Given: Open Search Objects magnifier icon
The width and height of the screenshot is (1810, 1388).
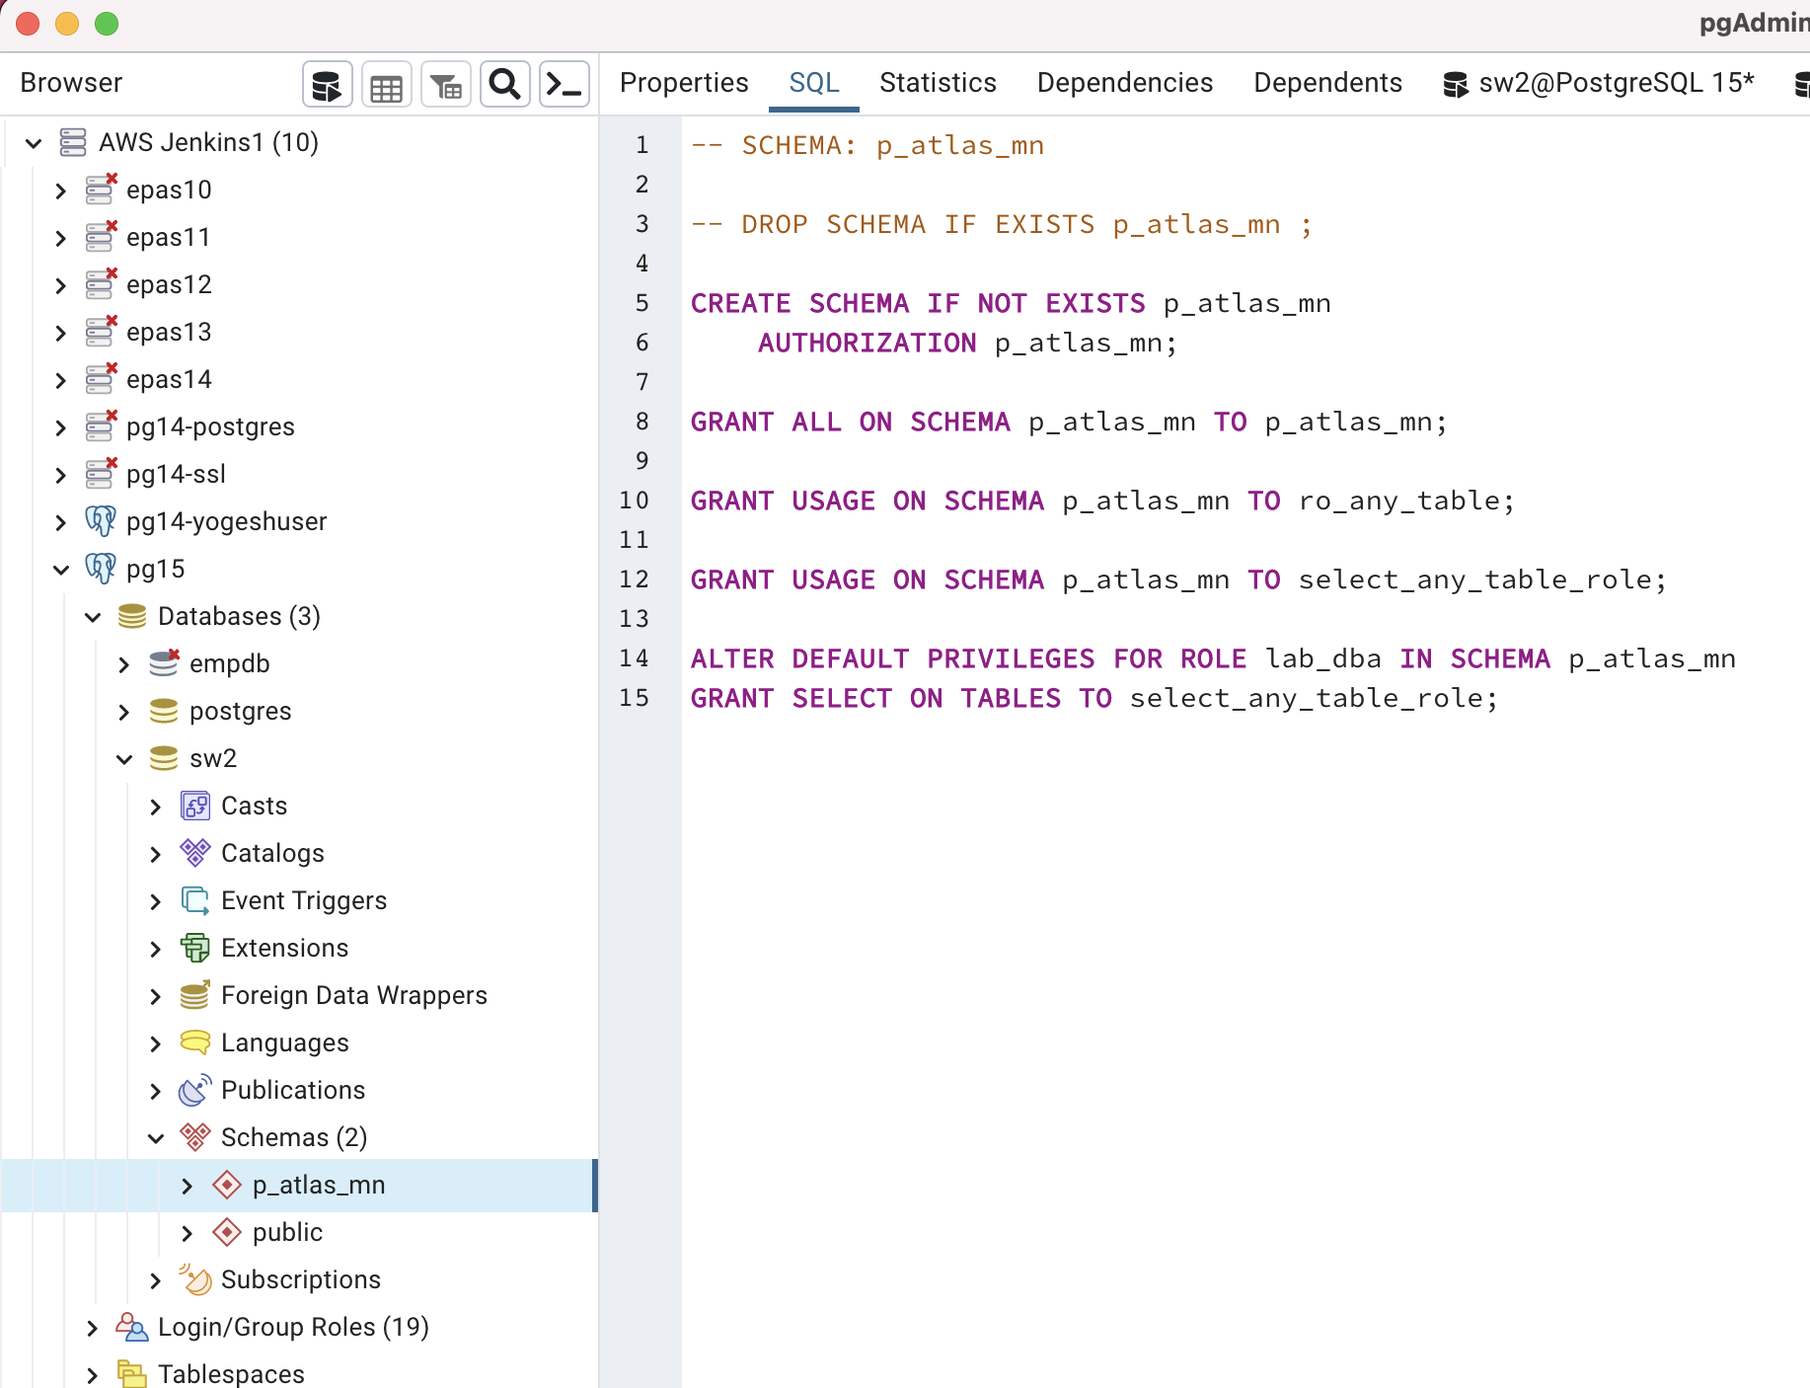Looking at the screenshot, I should 505,85.
